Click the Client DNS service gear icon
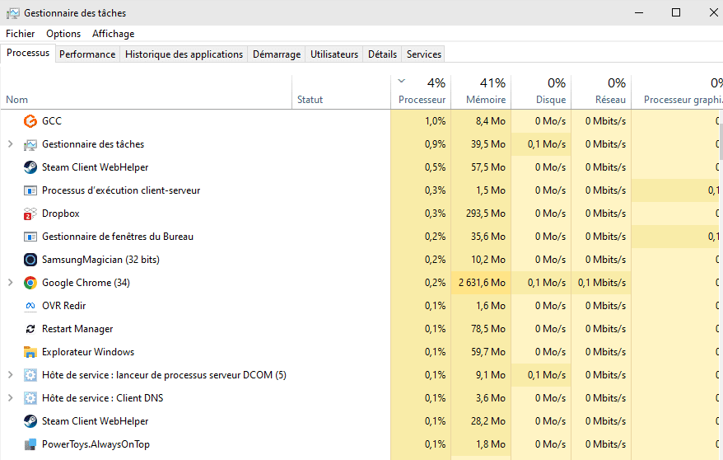 coord(30,397)
